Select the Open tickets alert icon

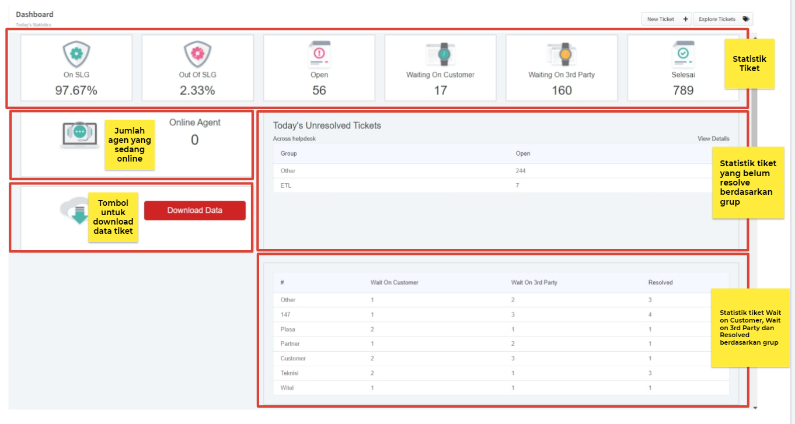coord(319,55)
